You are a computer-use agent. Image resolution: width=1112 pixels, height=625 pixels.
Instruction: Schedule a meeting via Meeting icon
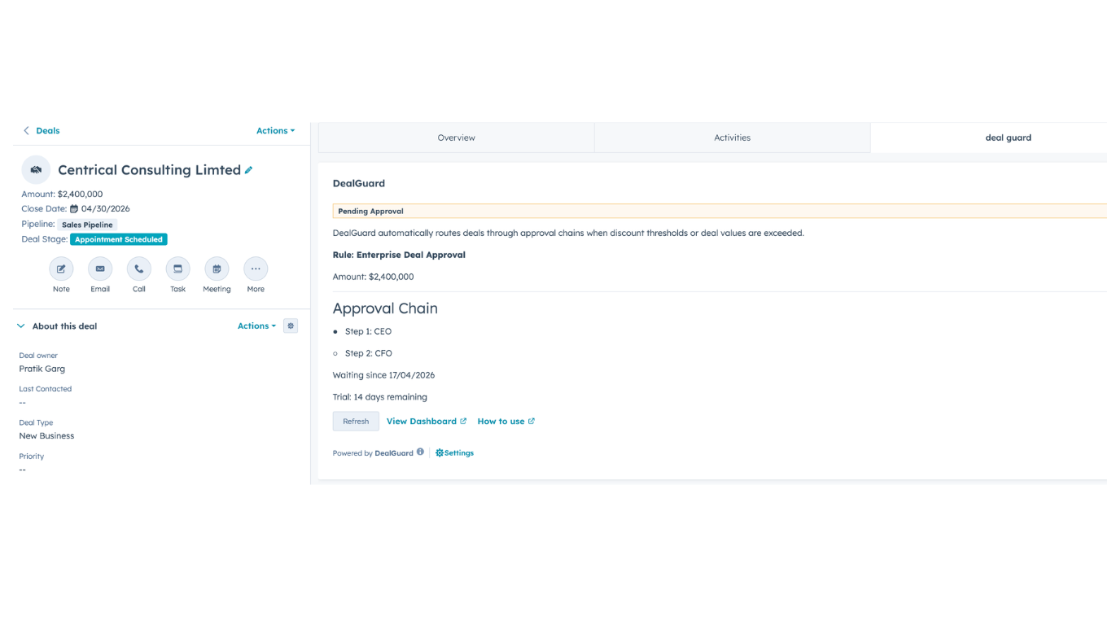coord(217,269)
